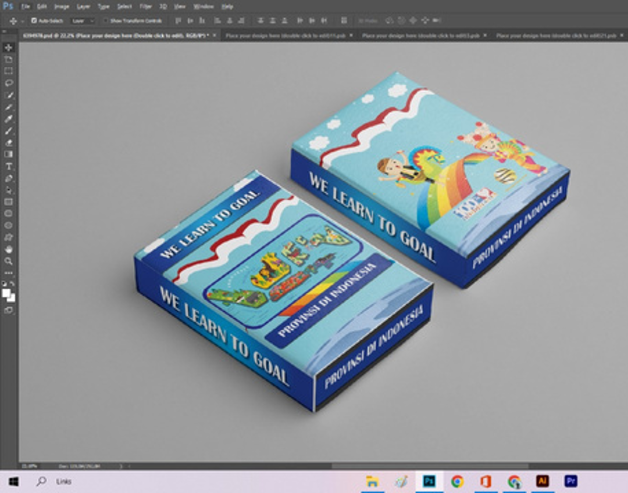The image size is (628, 493).
Task: Select the Eraser tool
Action: (9, 142)
